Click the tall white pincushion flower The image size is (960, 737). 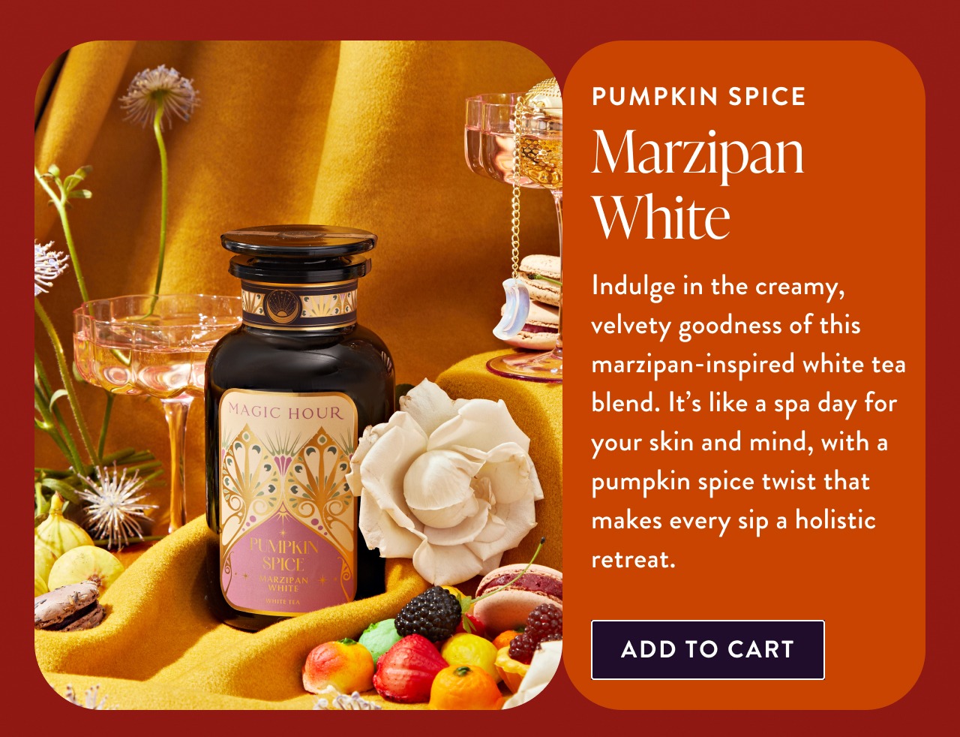coord(159,96)
